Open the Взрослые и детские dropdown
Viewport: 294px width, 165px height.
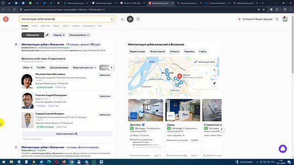click(85, 67)
